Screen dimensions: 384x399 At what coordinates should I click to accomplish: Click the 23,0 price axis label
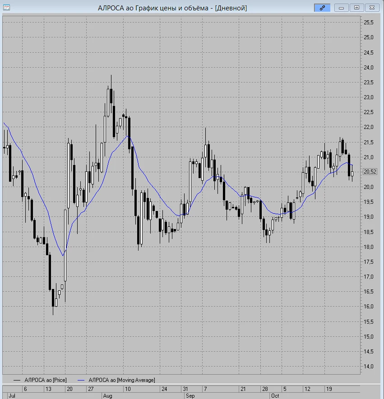(x=369, y=97)
